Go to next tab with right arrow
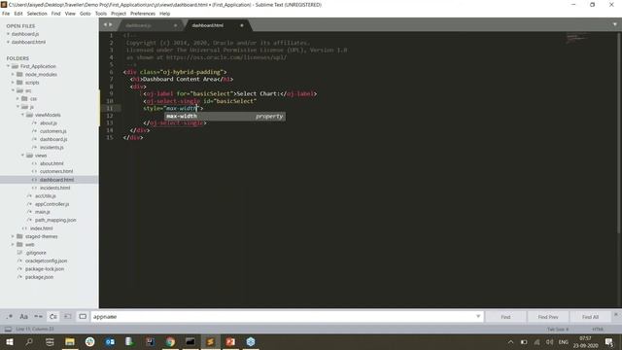The height and width of the screenshot is (350, 622). [110, 24]
